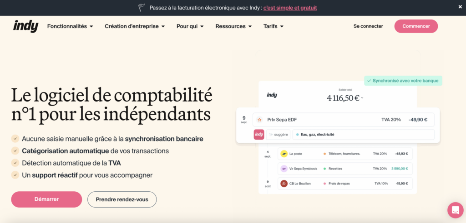Click the La poste yellow logo icon
This screenshot has width=466, height=223.
tap(284, 154)
